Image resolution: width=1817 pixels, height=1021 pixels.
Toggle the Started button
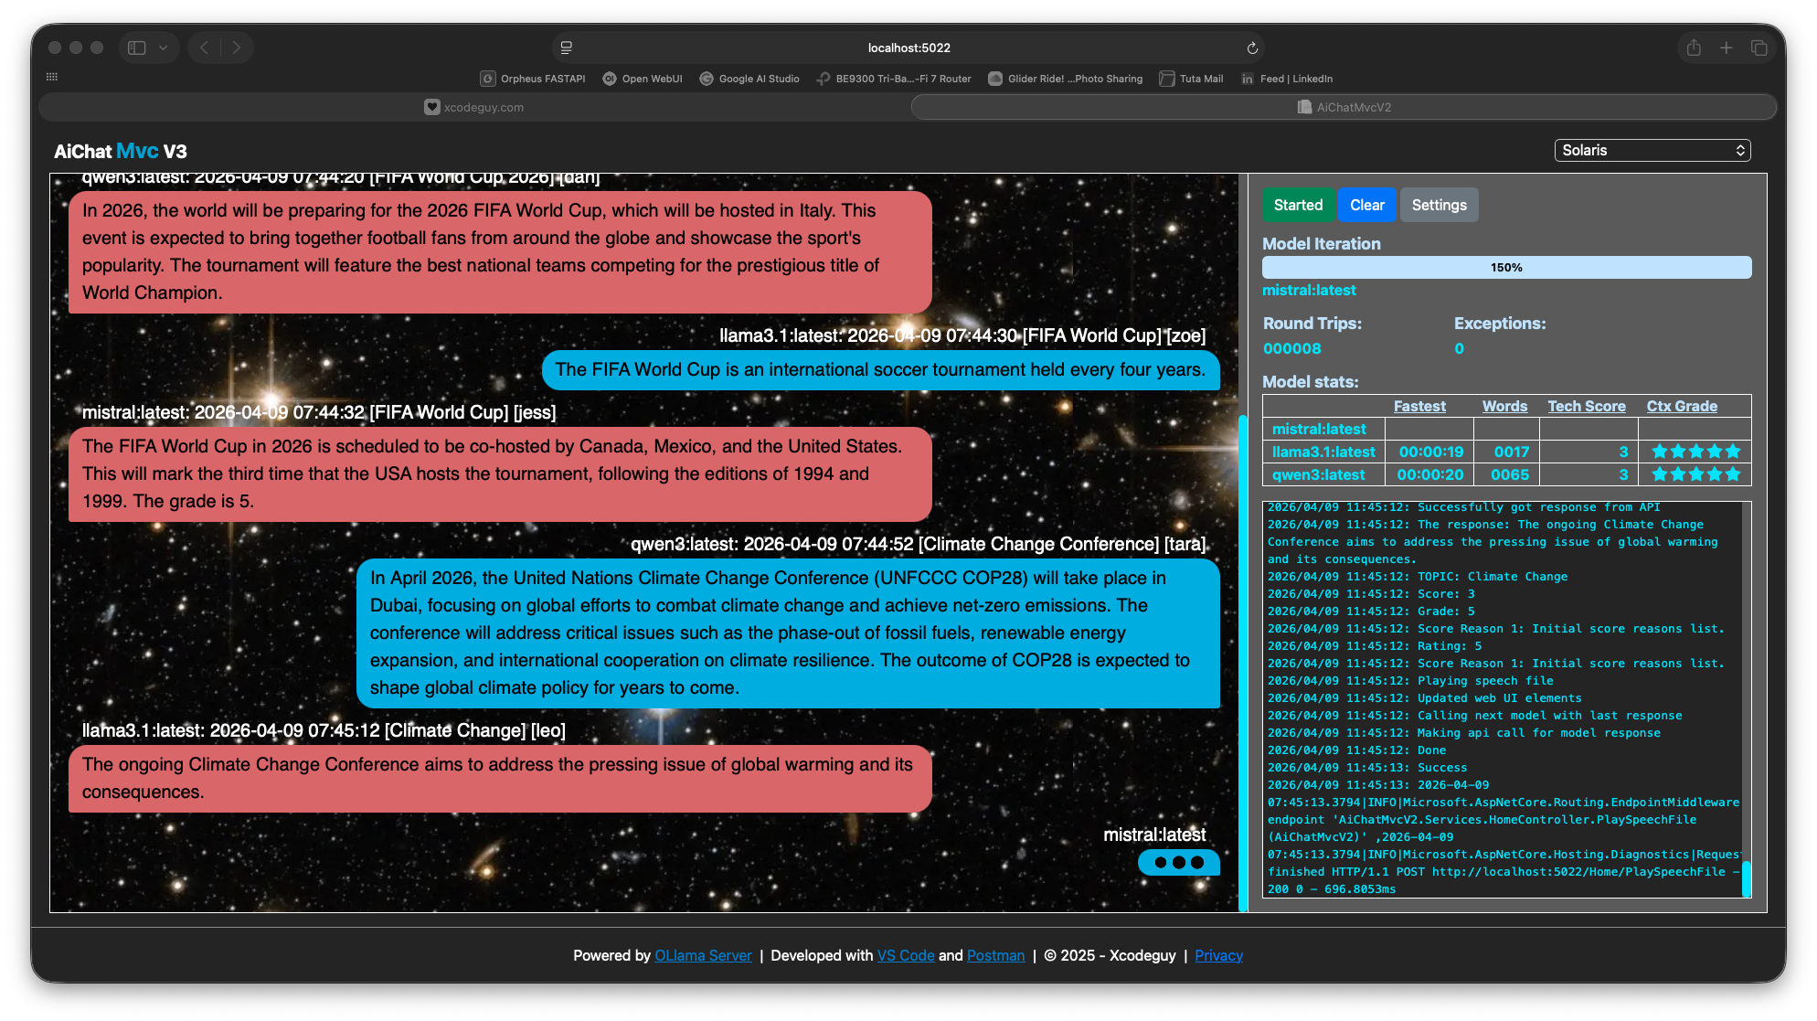tap(1298, 205)
